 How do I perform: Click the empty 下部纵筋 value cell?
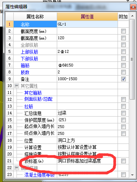tap(87, 59)
